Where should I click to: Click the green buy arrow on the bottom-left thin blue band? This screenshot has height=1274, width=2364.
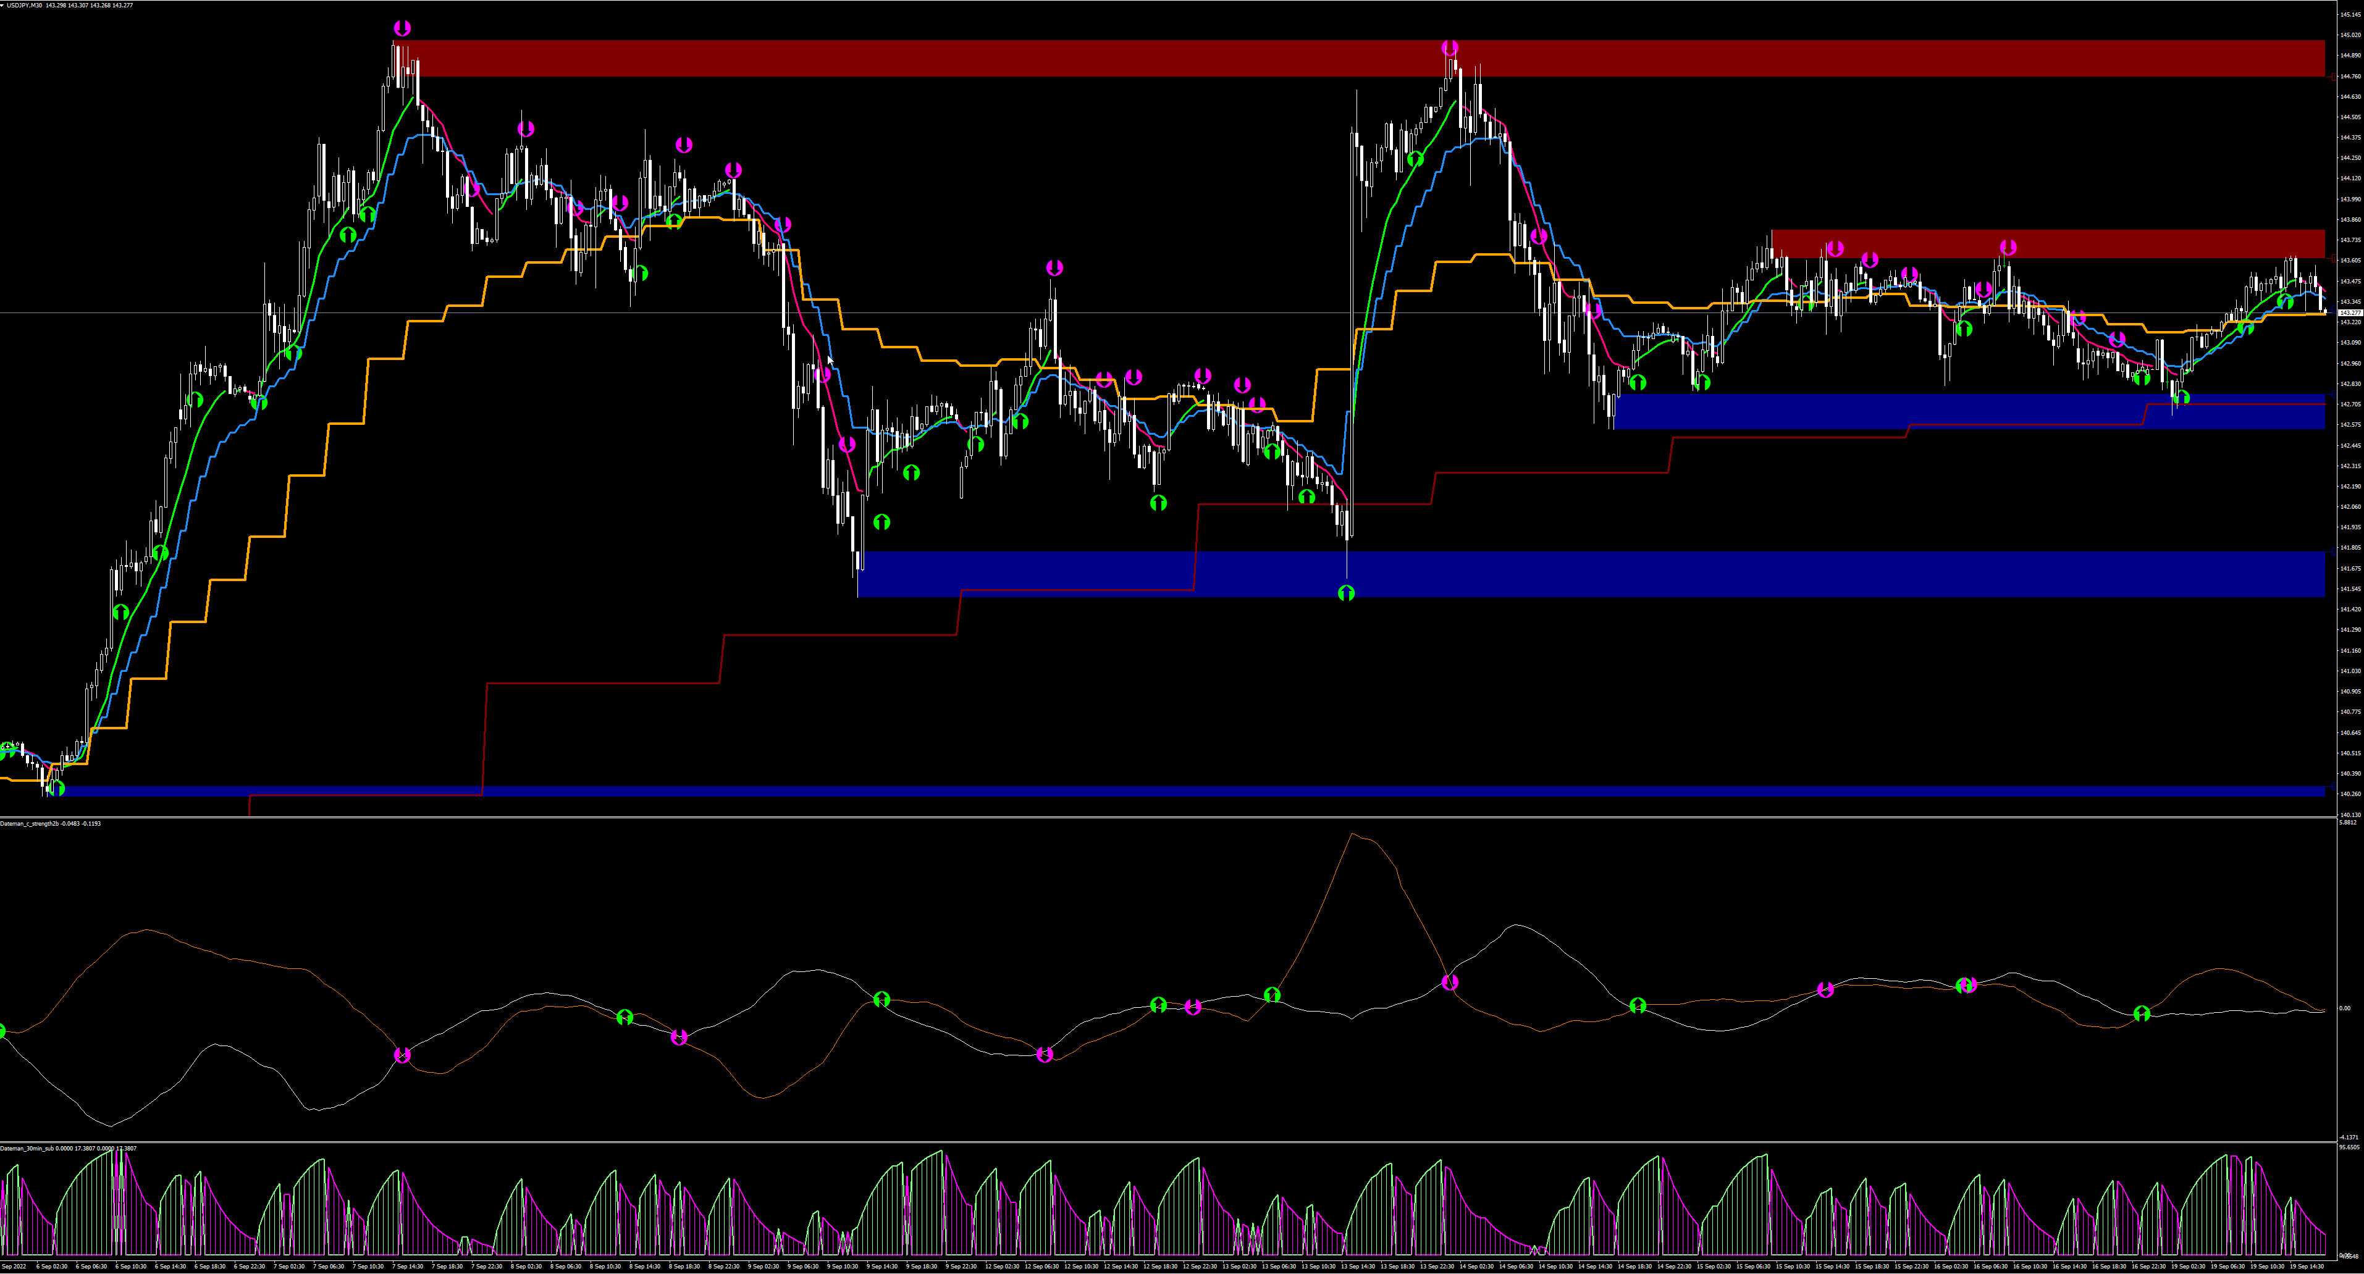point(57,788)
